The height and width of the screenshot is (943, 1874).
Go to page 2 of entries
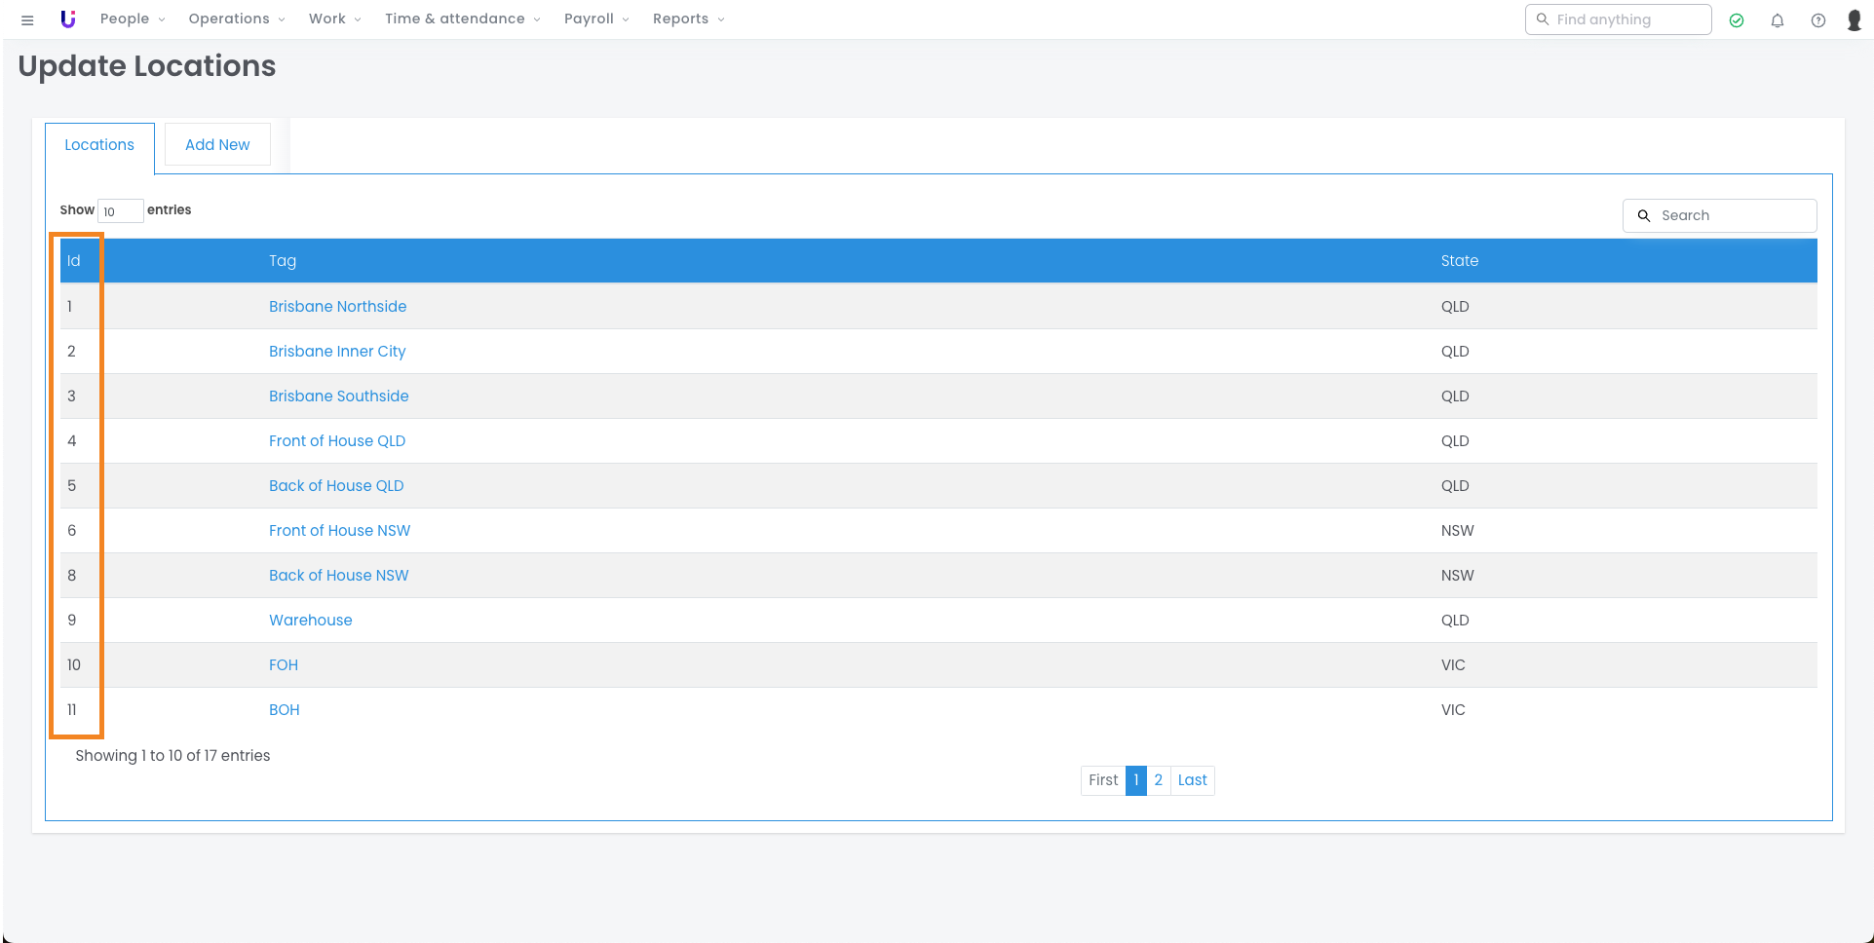(x=1158, y=780)
